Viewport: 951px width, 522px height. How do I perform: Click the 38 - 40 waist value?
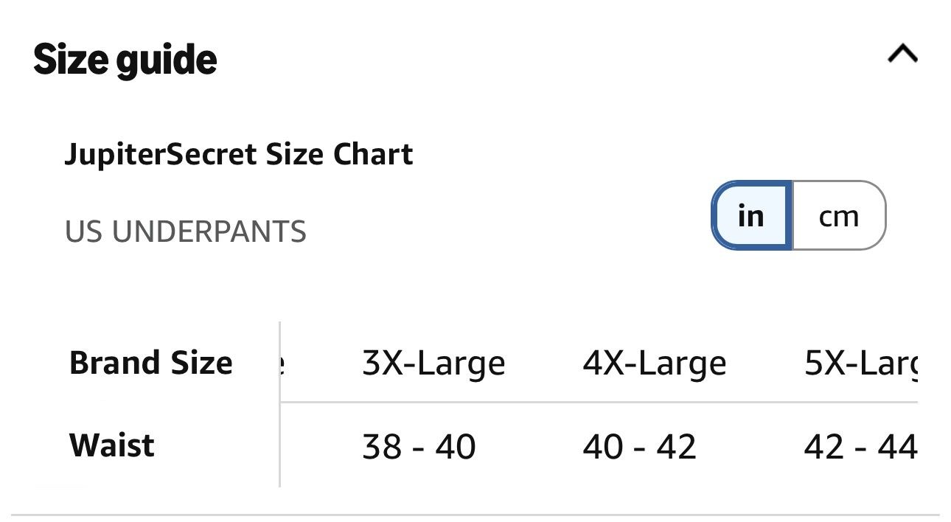(x=419, y=447)
